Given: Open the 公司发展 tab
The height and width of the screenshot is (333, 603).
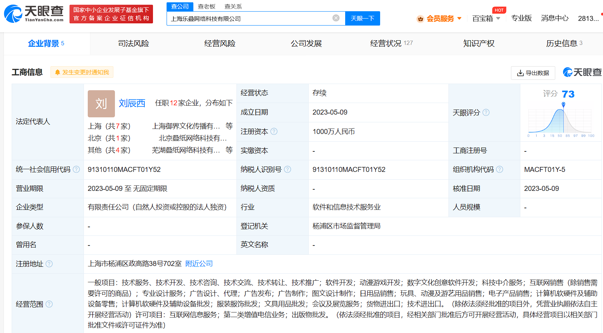Looking at the screenshot, I should [x=306, y=43].
